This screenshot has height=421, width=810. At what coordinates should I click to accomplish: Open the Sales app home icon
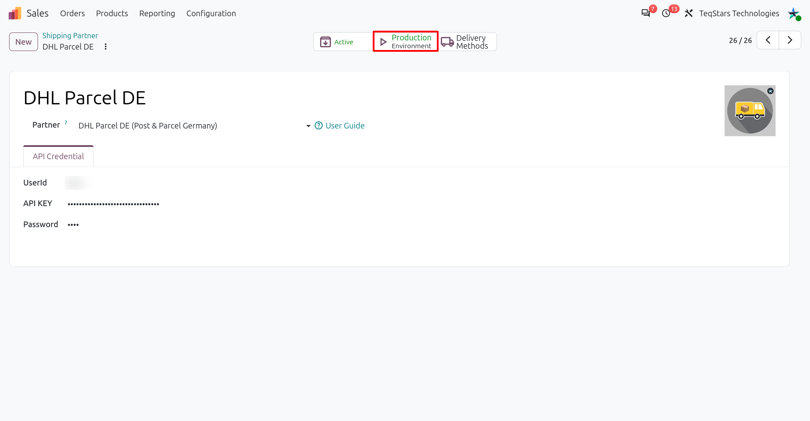point(15,13)
